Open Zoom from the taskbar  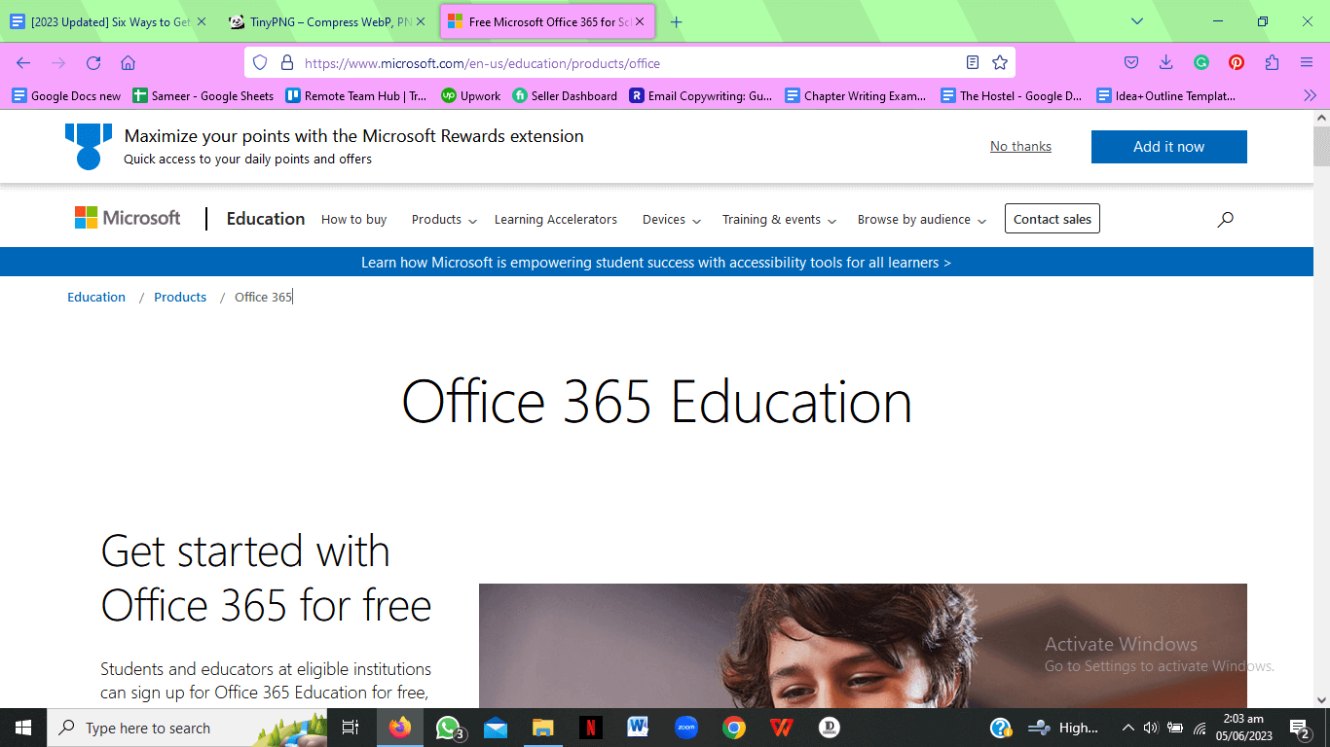click(x=686, y=728)
